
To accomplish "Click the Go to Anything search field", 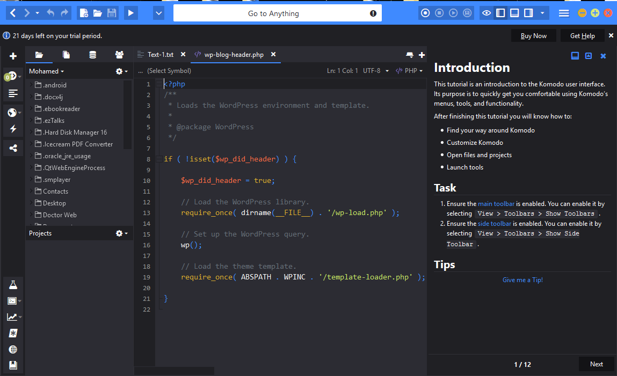I will point(273,13).
